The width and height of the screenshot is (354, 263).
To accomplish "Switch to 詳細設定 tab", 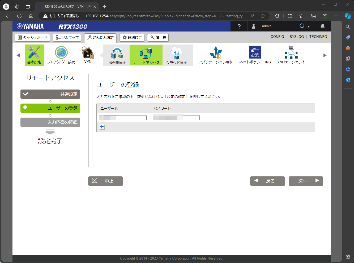I will click(x=132, y=38).
